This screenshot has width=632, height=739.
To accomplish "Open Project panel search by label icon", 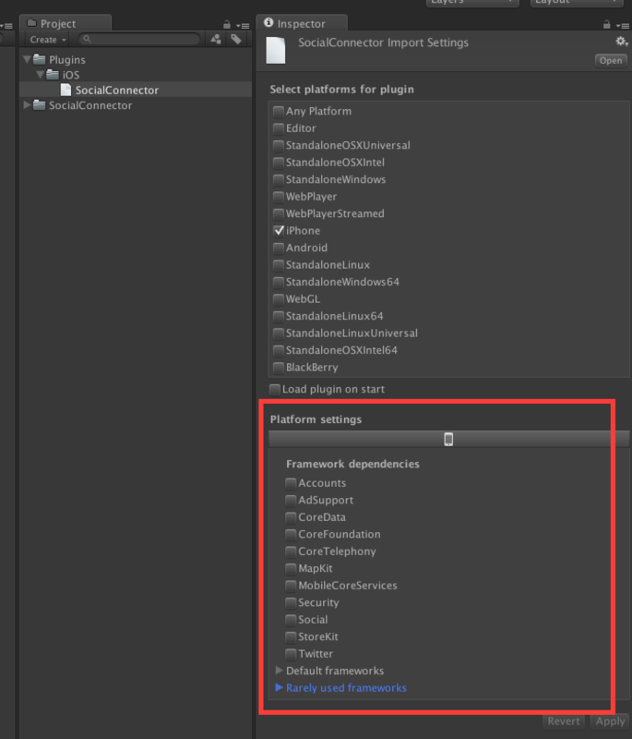I will [236, 40].
